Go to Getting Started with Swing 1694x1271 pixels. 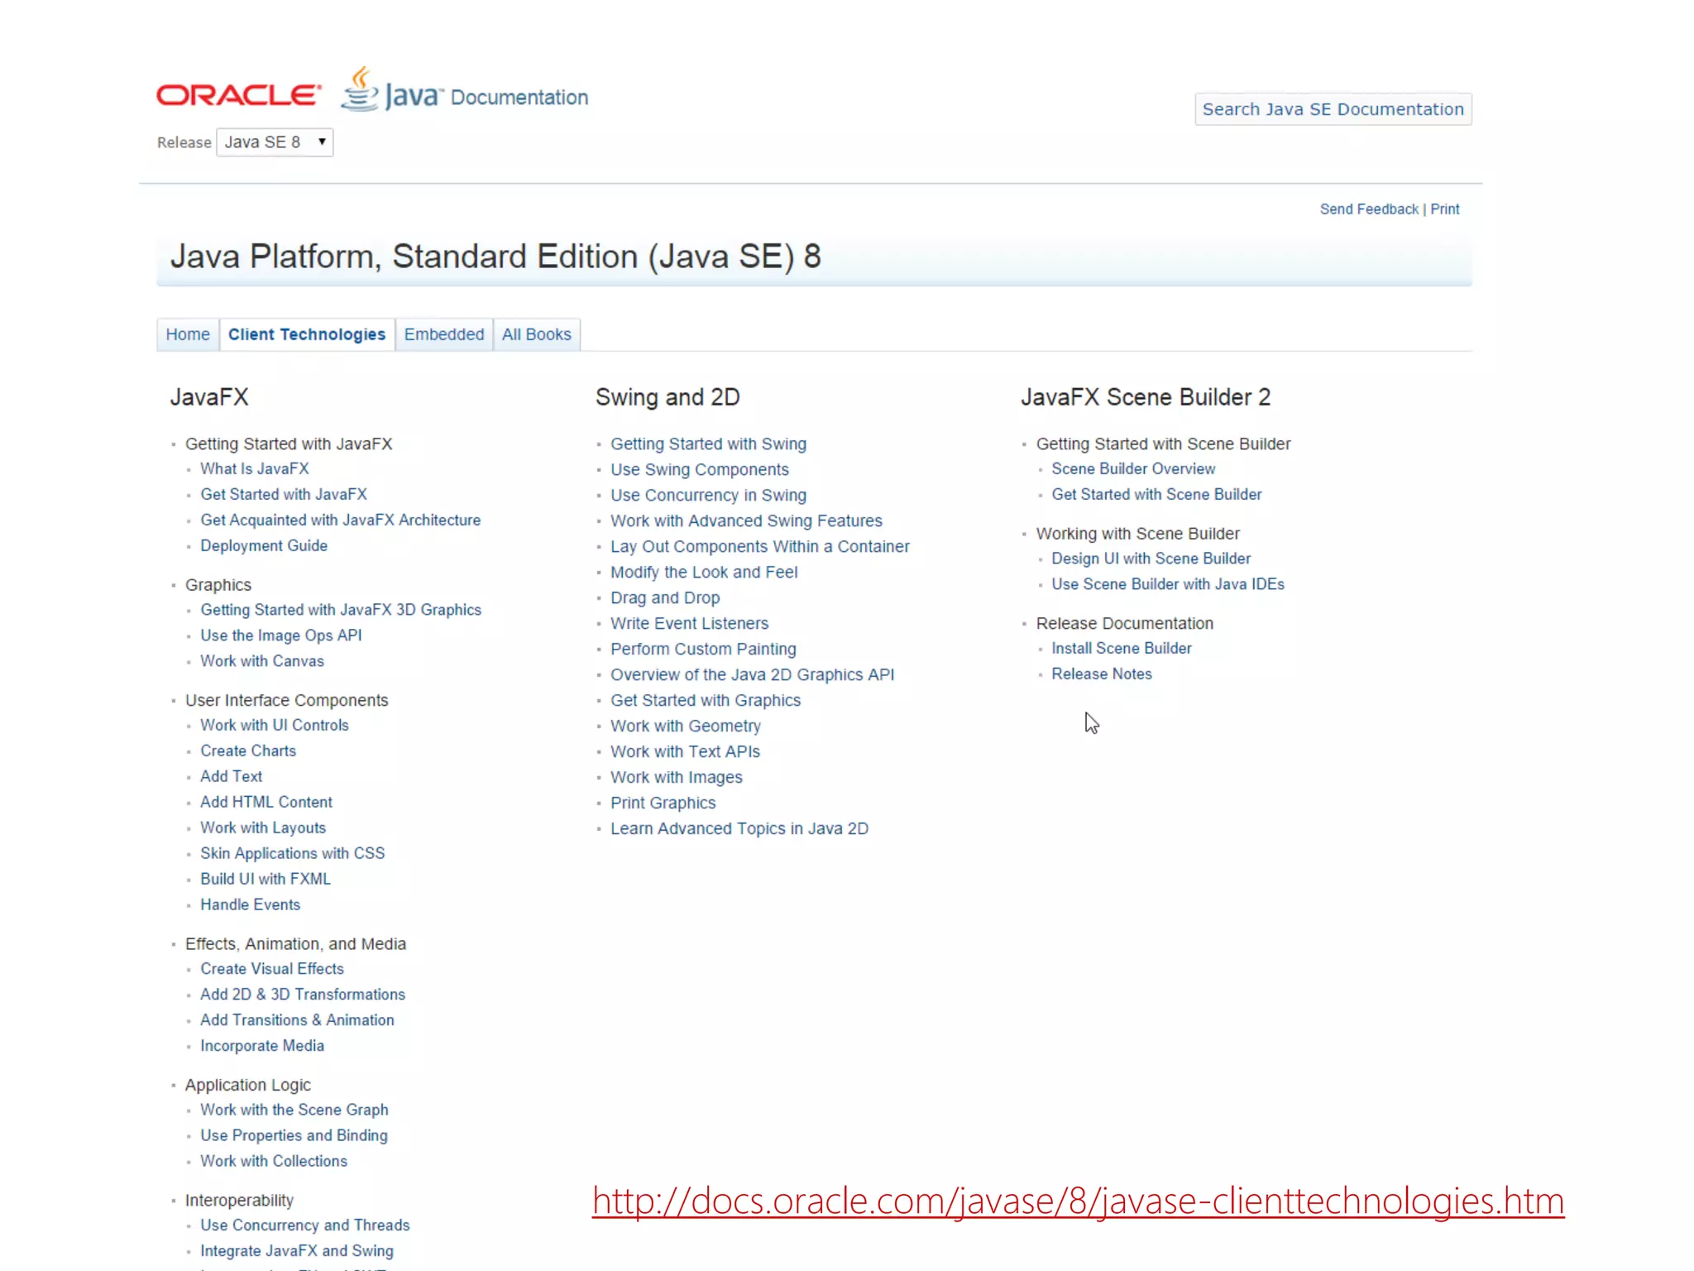[708, 444]
